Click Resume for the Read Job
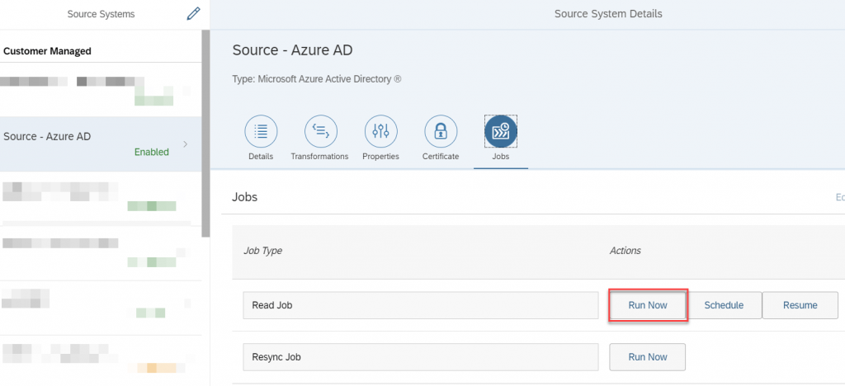845x386 pixels. (x=800, y=305)
